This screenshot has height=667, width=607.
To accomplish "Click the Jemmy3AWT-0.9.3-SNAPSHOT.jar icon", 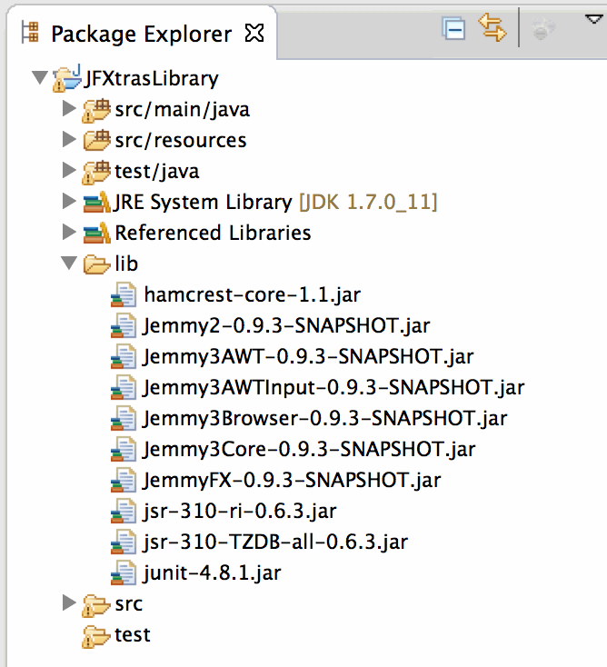I will click(123, 356).
